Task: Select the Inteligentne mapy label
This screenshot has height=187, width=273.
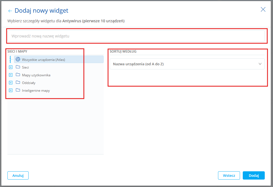Action: pyautogui.click(x=36, y=90)
